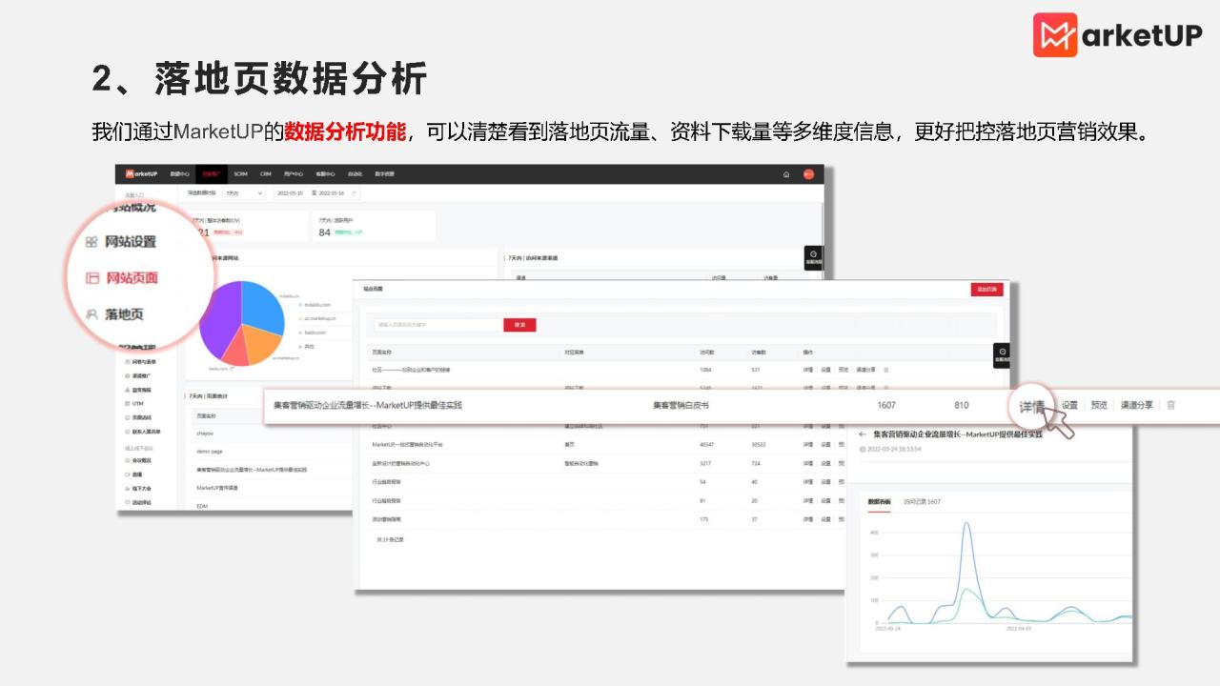Image resolution: width=1220 pixels, height=686 pixels.
Task: Click the black floating widget on dashboard edge
Action: click(813, 257)
